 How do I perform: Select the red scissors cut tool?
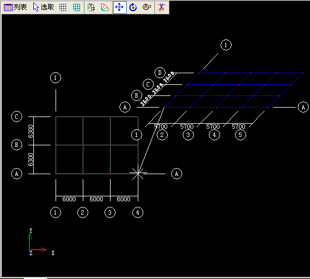pyautogui.click(x=162, y=8)
